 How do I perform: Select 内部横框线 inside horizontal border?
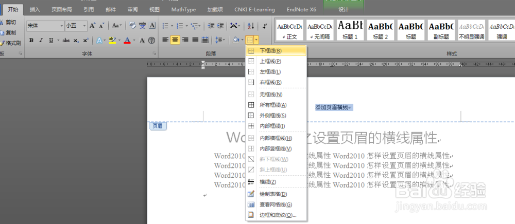[276, 138]
